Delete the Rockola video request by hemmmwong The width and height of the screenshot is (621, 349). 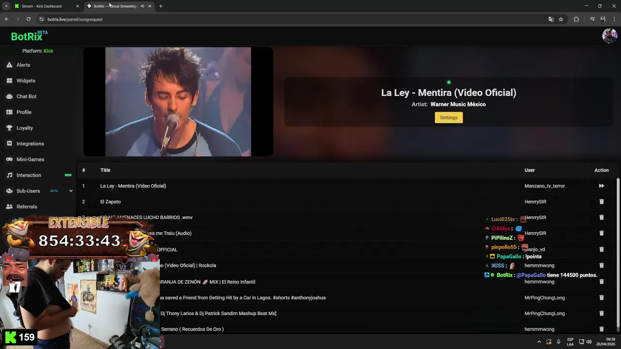(602, 265)
